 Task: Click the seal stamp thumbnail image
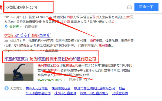tap(19, 72)
